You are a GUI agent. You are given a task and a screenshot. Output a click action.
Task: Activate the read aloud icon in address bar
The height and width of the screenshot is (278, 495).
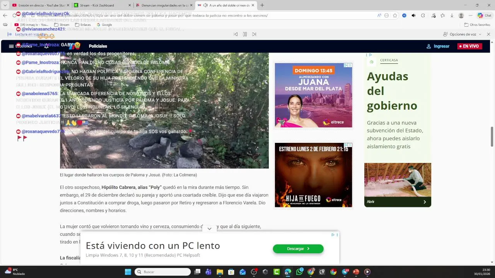(379, 15)
